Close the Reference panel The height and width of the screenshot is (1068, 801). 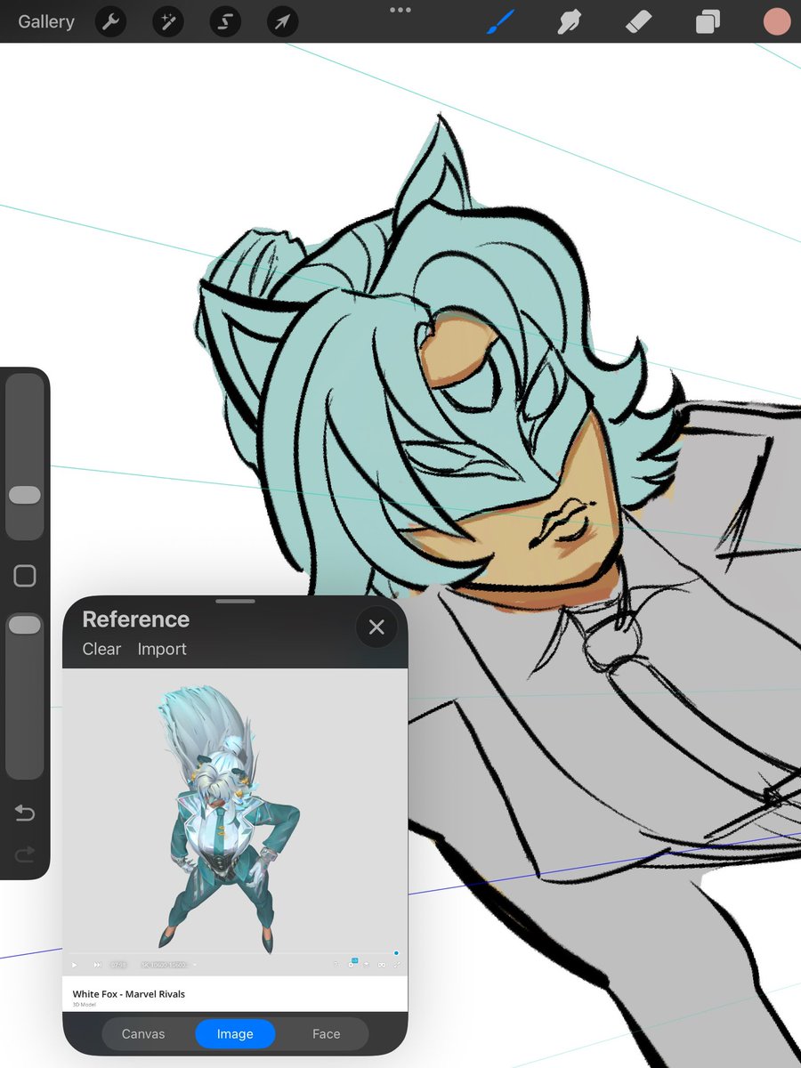(376, 627)
